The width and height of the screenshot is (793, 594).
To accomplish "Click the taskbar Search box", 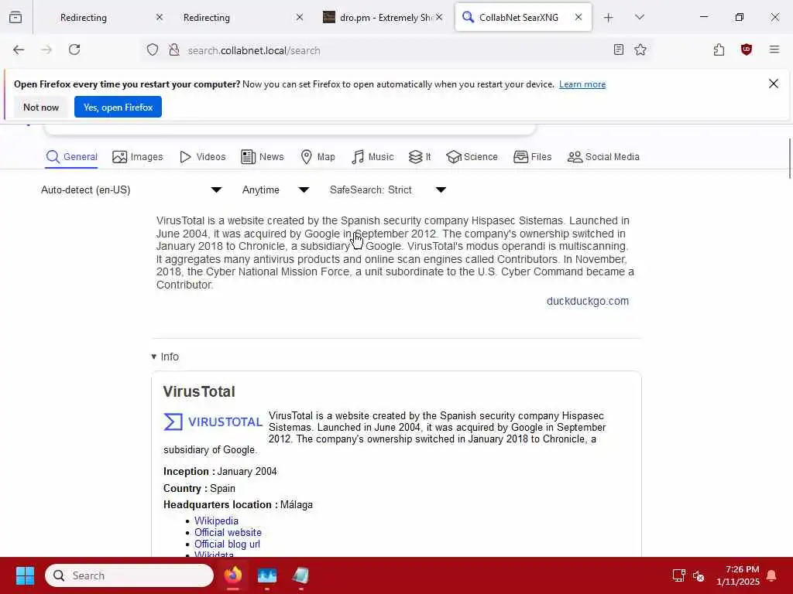I will [x=129, y=575].
